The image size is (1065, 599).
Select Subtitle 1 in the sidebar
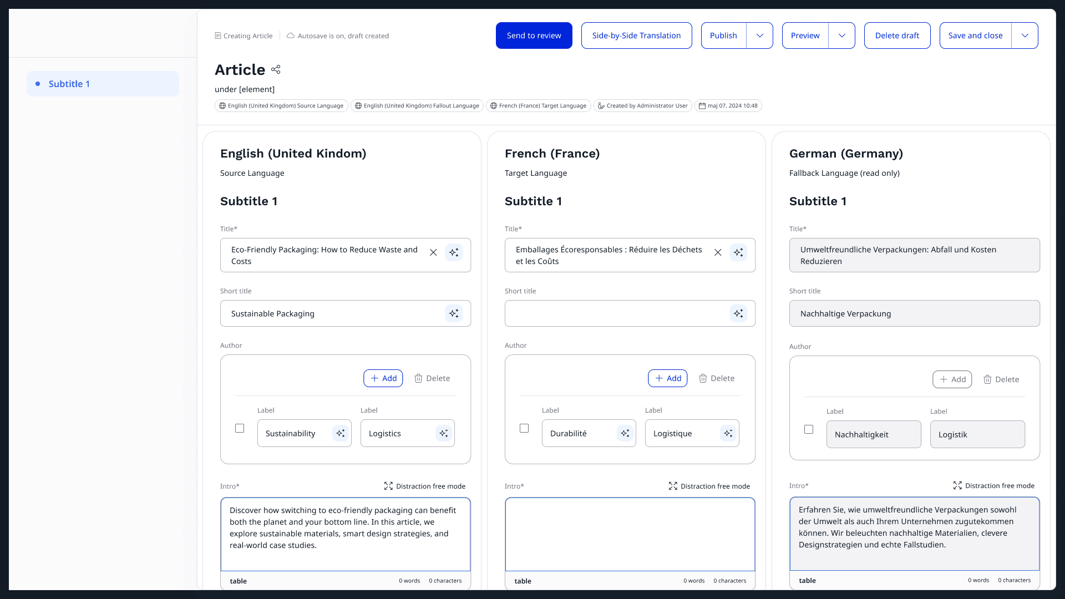coord(103,84)
